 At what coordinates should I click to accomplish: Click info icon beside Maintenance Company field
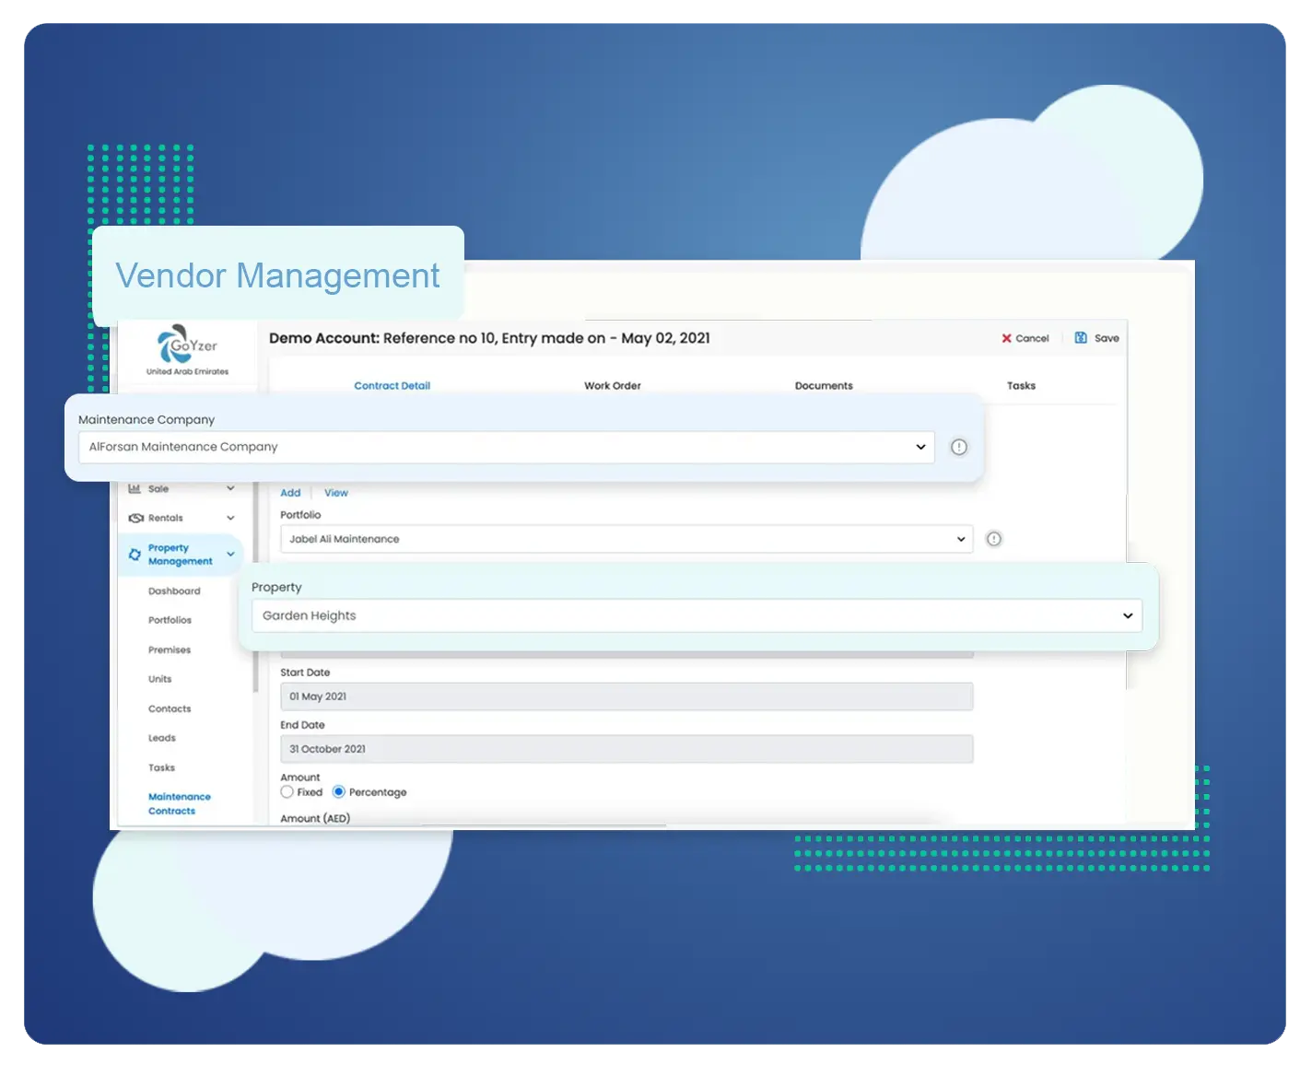pyautogui.click(x=959, y=447)
